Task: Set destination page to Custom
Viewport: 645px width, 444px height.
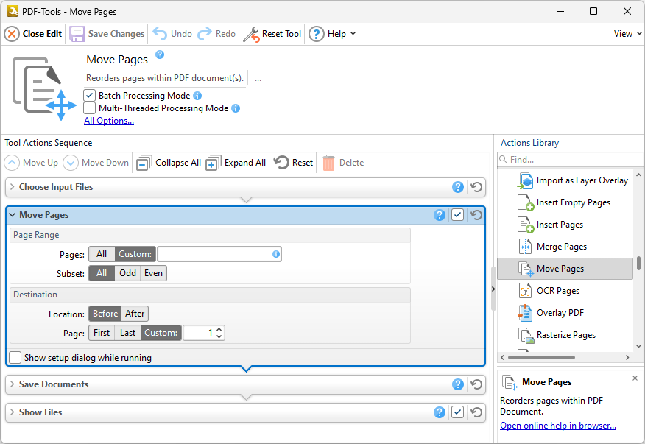Action: coord(161,333)
